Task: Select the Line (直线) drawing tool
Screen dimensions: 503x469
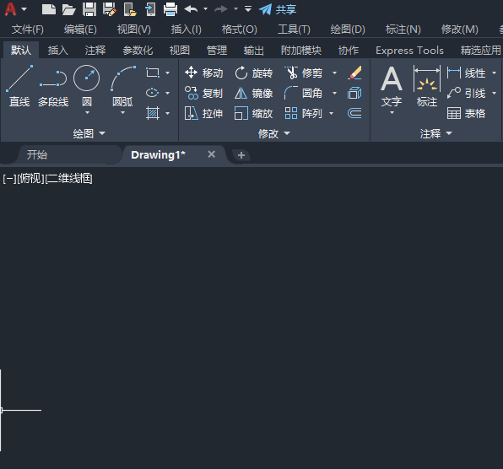Action: click(19, 86)
